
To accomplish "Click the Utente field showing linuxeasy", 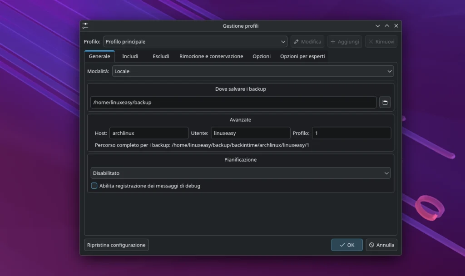I will pyautogui.click(x=250, y=133).
